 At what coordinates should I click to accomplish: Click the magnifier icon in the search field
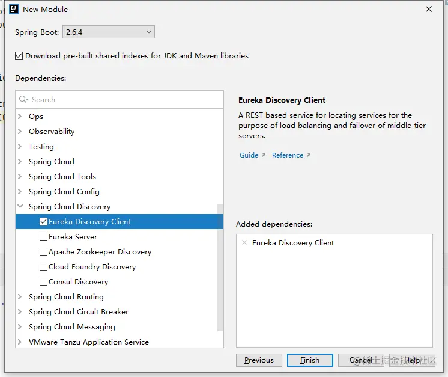coord(23,99)
